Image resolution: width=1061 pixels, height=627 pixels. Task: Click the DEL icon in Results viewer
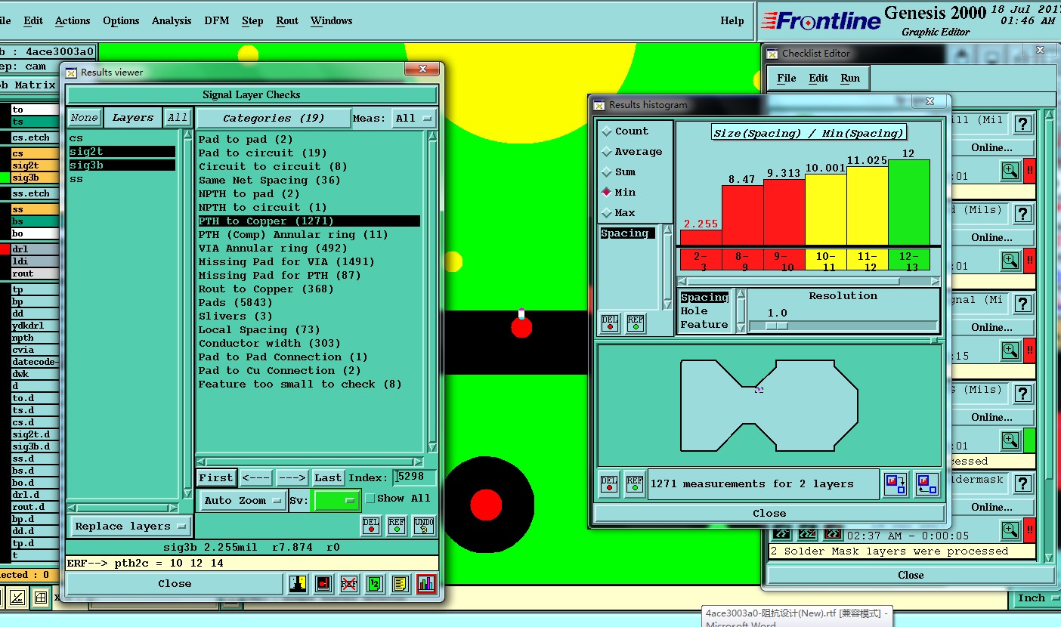(x=371, y=526)
